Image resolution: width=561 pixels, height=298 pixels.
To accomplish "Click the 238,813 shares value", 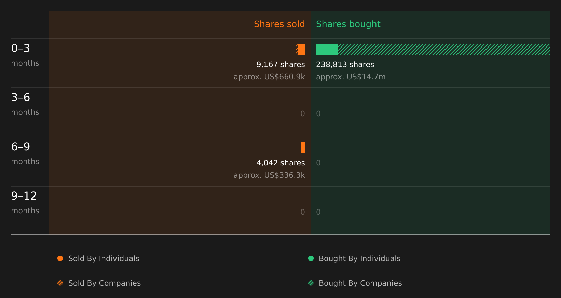I will pos(345,65).
